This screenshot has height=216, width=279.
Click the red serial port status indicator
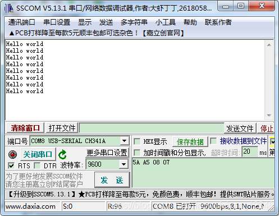12,154
